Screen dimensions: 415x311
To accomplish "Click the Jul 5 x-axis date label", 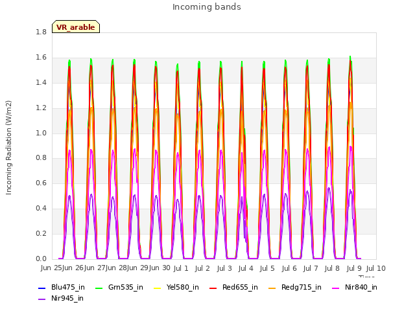I will coord(267,269).
